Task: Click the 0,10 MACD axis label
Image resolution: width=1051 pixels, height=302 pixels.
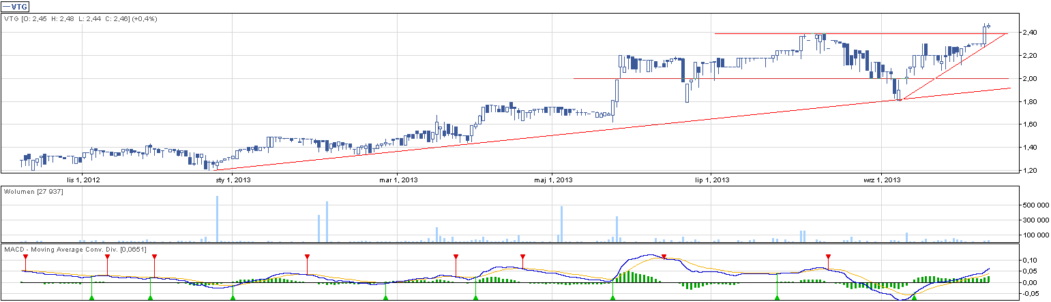Action: 1030,261
